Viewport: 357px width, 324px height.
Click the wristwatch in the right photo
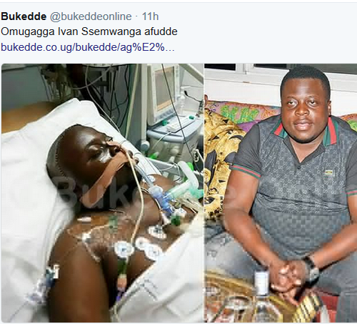click(311, 270)
